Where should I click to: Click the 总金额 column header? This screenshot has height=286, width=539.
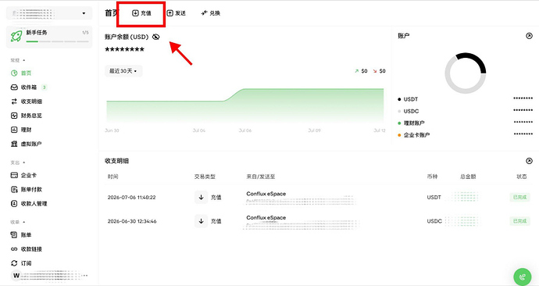pyautogui.click(x=468, y=177)
